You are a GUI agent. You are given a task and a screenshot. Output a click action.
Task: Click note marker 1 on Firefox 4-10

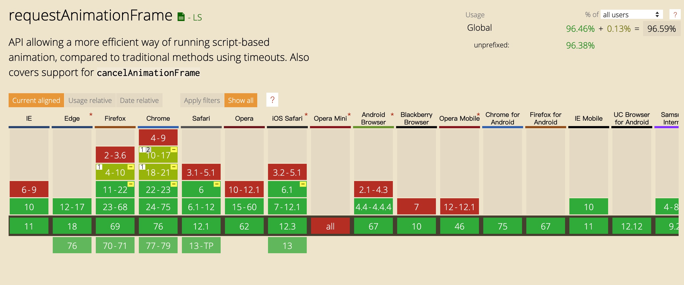(99, 167)
